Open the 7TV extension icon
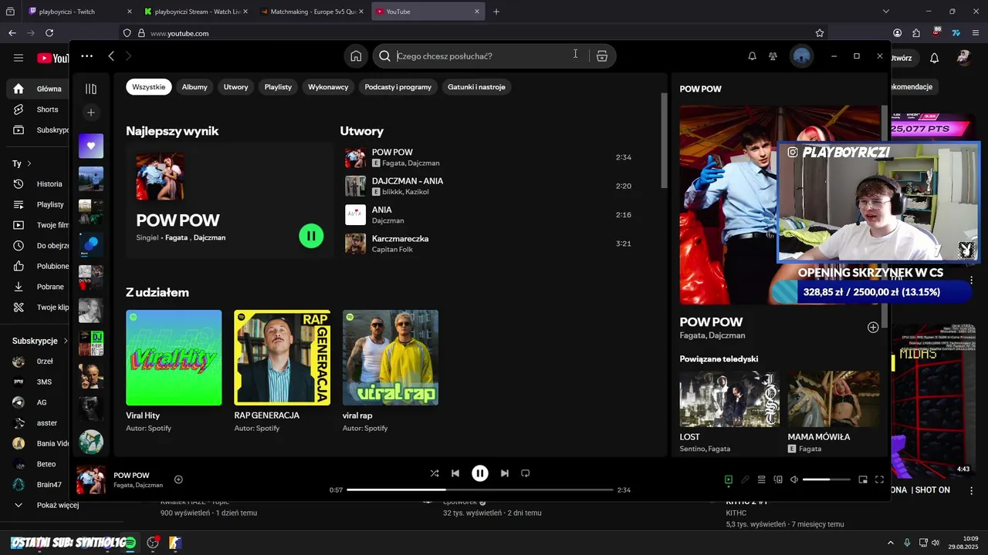The width and height of the screenshot is (988, 555). click(x=956, y=33)
